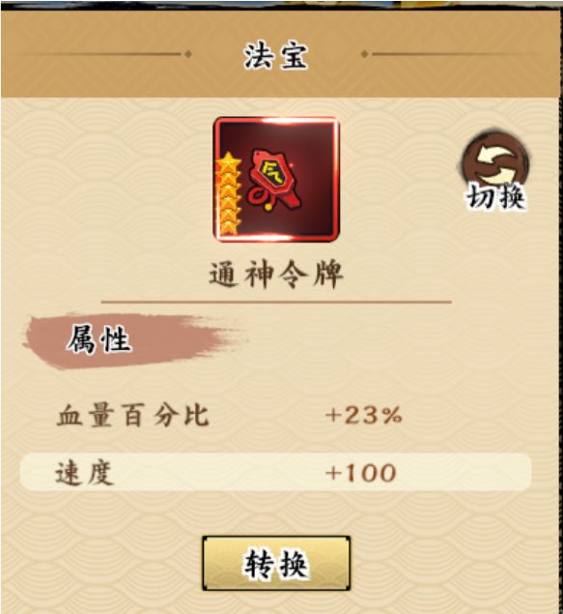Click the topmost gold star on the item

[x=229, y=161]
